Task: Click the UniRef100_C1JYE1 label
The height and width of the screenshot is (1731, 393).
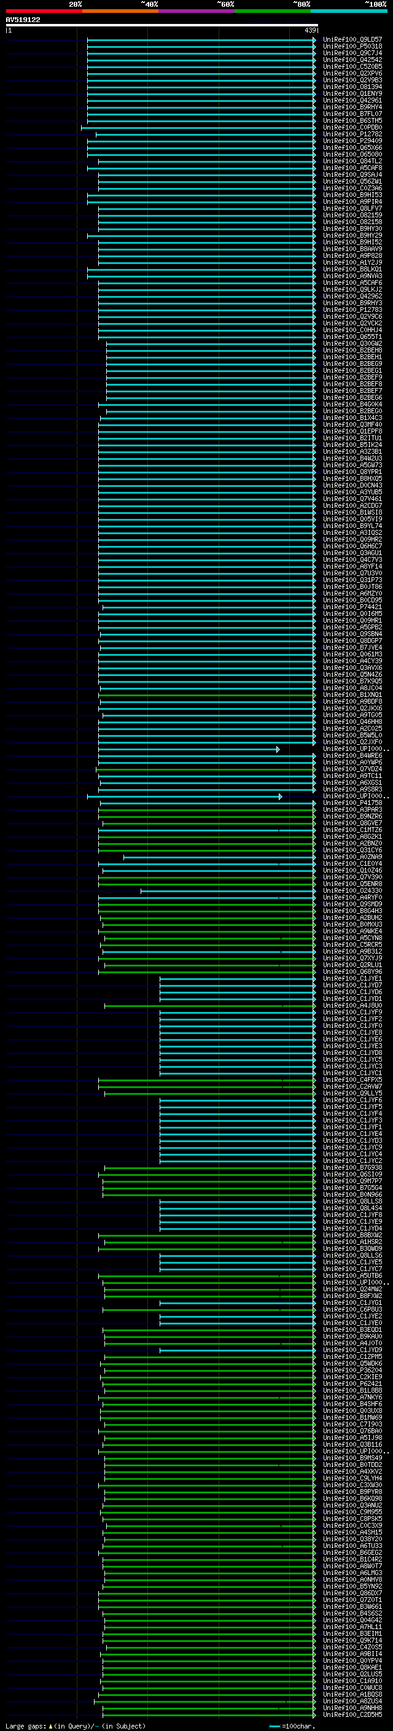Action: pyautogui.click(x=352, y=978)
